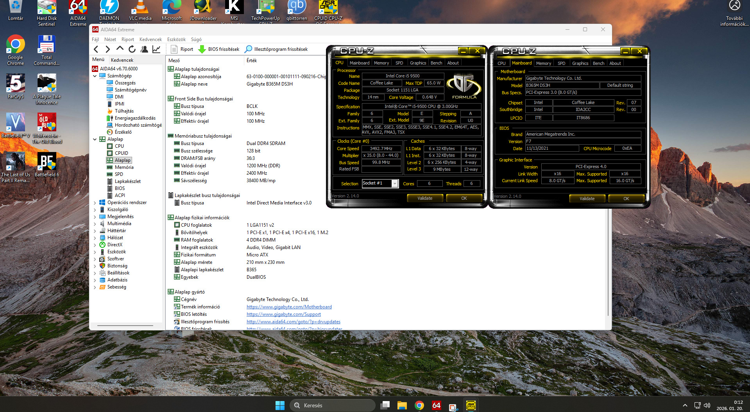Open the gigabyte.com/Support link
Screen dimensions: 750x412
click(x=284, y=314)
